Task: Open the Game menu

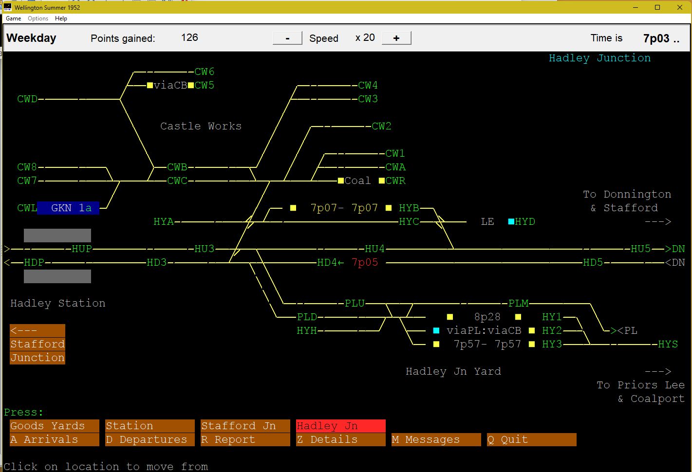Action: pyautogui.click(x=13, y=18)
